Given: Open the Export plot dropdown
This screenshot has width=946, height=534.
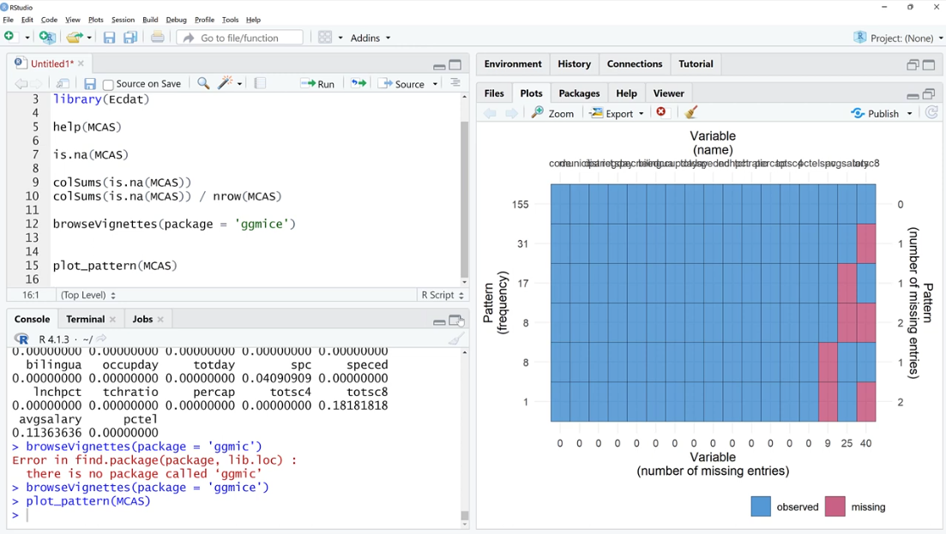Looking at the screenshot, I should 617,113.
